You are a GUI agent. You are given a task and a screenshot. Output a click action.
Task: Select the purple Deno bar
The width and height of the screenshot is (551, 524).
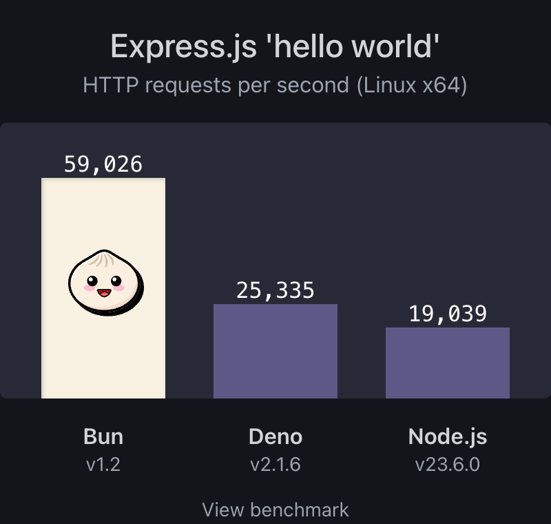pyautogui.click(x=275, y=352)
